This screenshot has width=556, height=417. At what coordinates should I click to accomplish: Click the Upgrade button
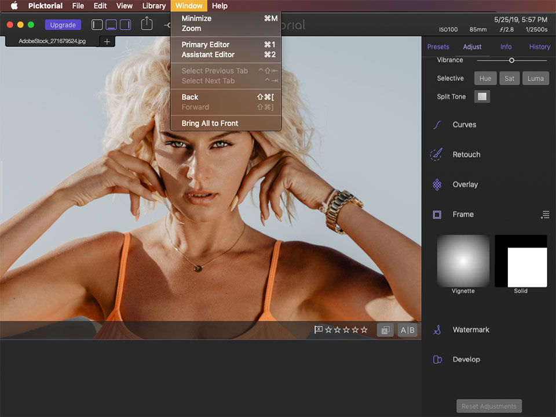[63, 25]
